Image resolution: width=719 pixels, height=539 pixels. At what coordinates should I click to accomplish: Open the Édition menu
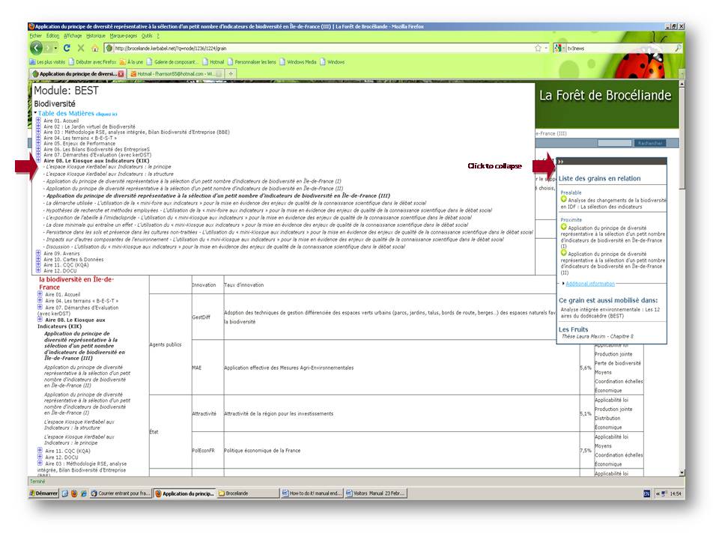(x=52, y=36)
